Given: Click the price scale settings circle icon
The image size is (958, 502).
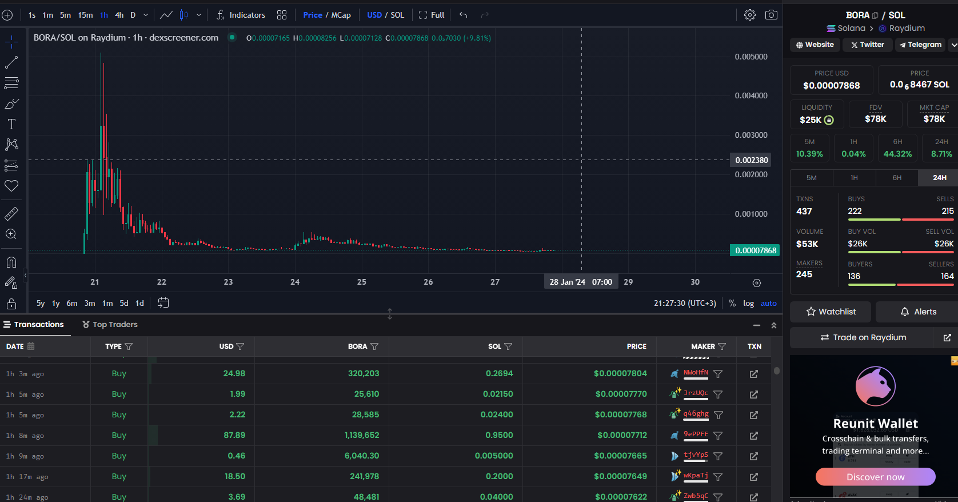Looking at the screenshot, I should point(757,283).
